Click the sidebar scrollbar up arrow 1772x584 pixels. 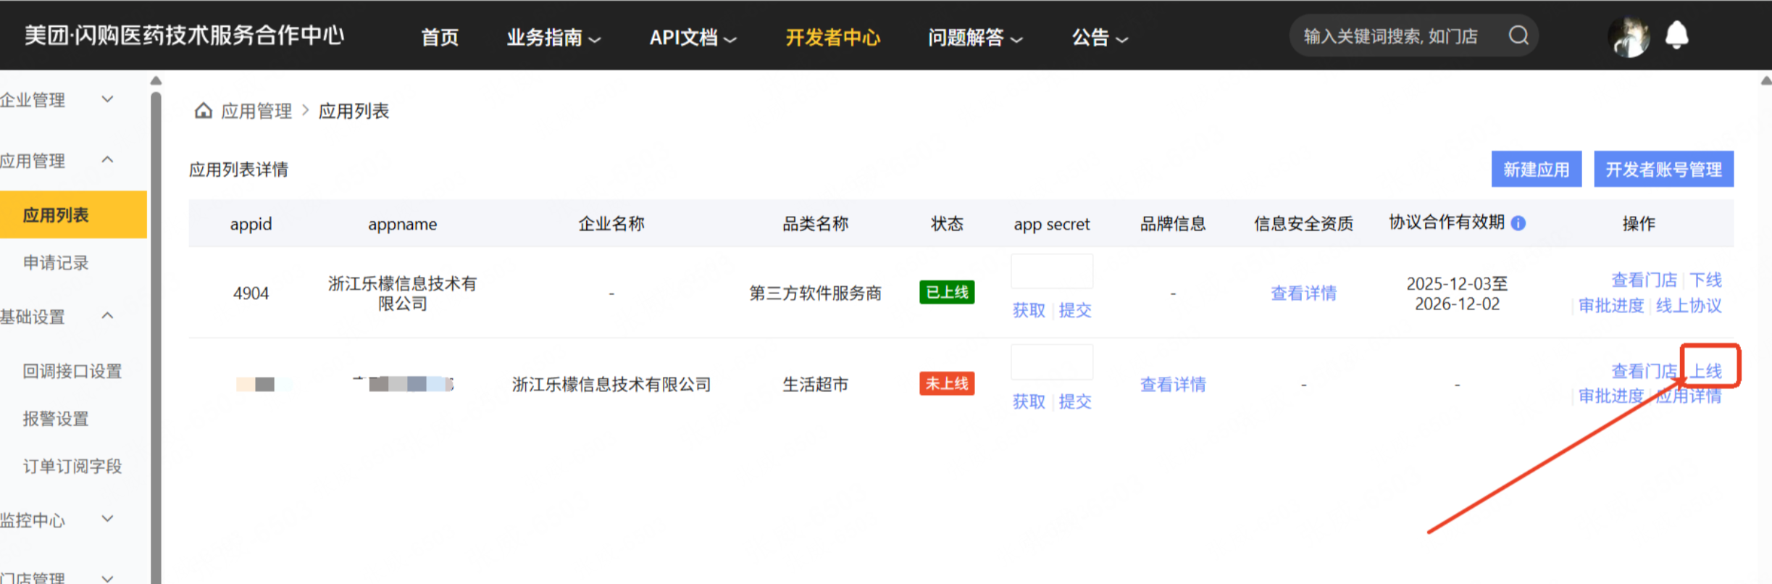156,80
